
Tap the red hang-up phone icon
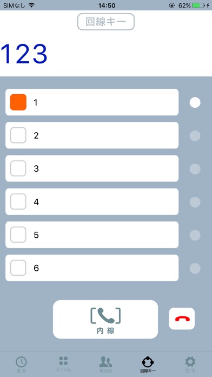coord(182,318)
